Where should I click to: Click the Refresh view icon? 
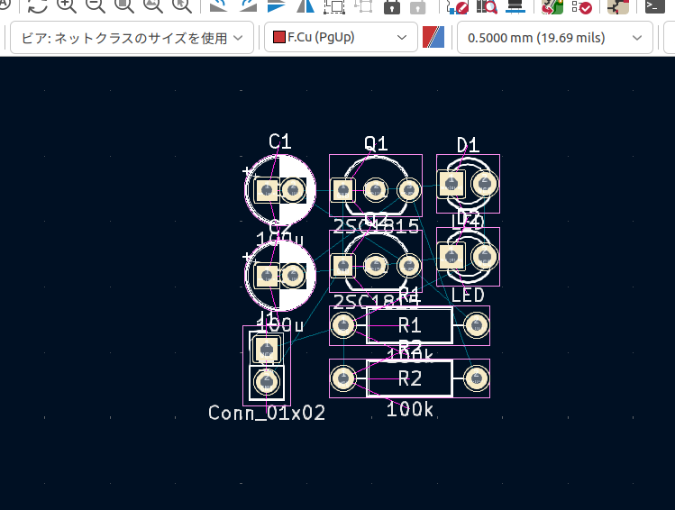(x=37, y=6)
